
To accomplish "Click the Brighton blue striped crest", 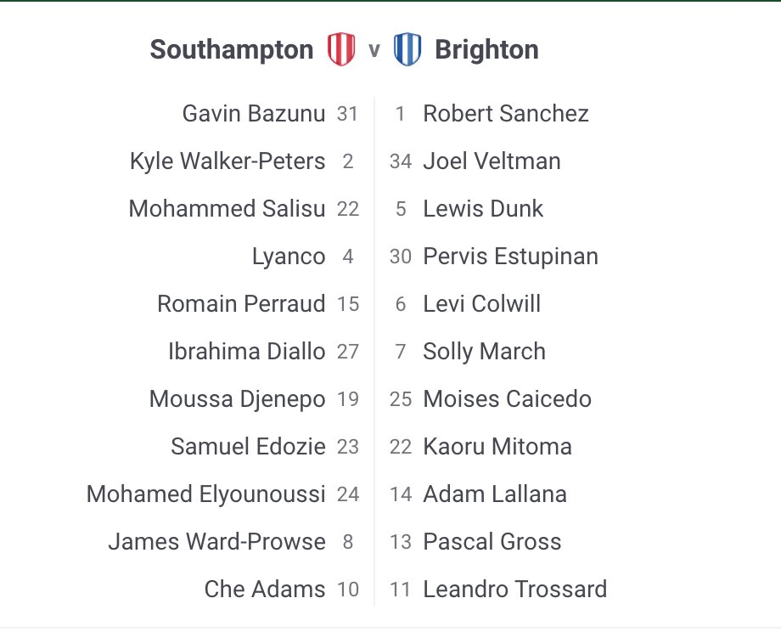I will [x=407, y=50].
